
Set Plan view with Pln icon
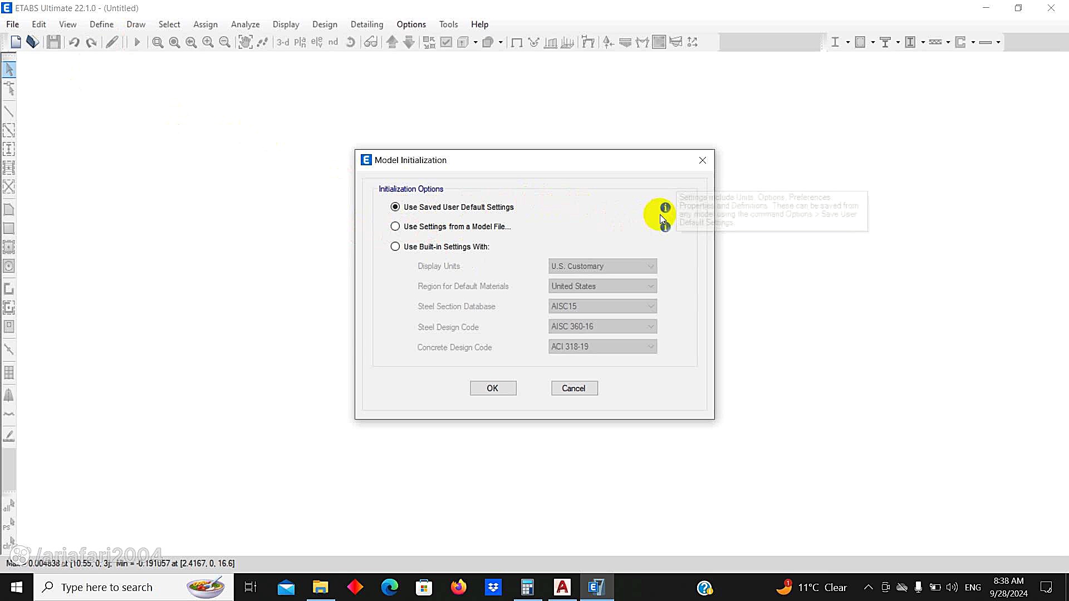[300, 42]
